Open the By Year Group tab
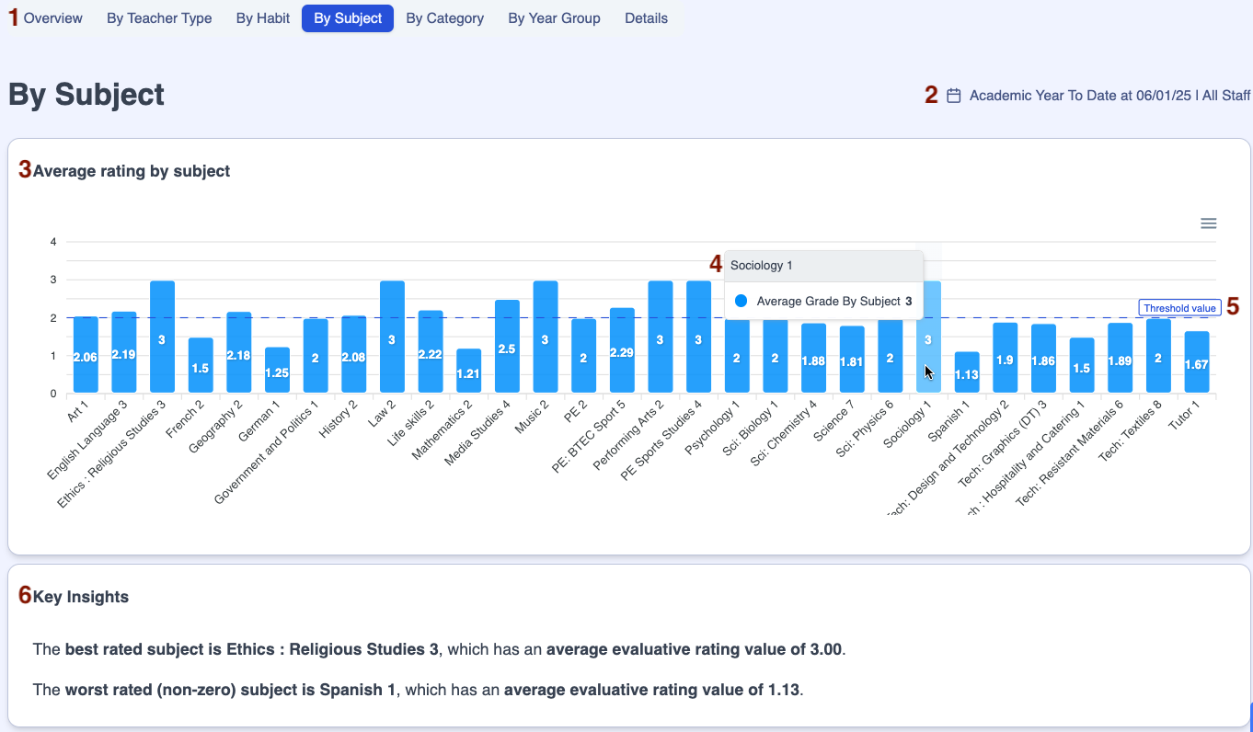This screenshot has width=1253, height=732. (554, 18)
